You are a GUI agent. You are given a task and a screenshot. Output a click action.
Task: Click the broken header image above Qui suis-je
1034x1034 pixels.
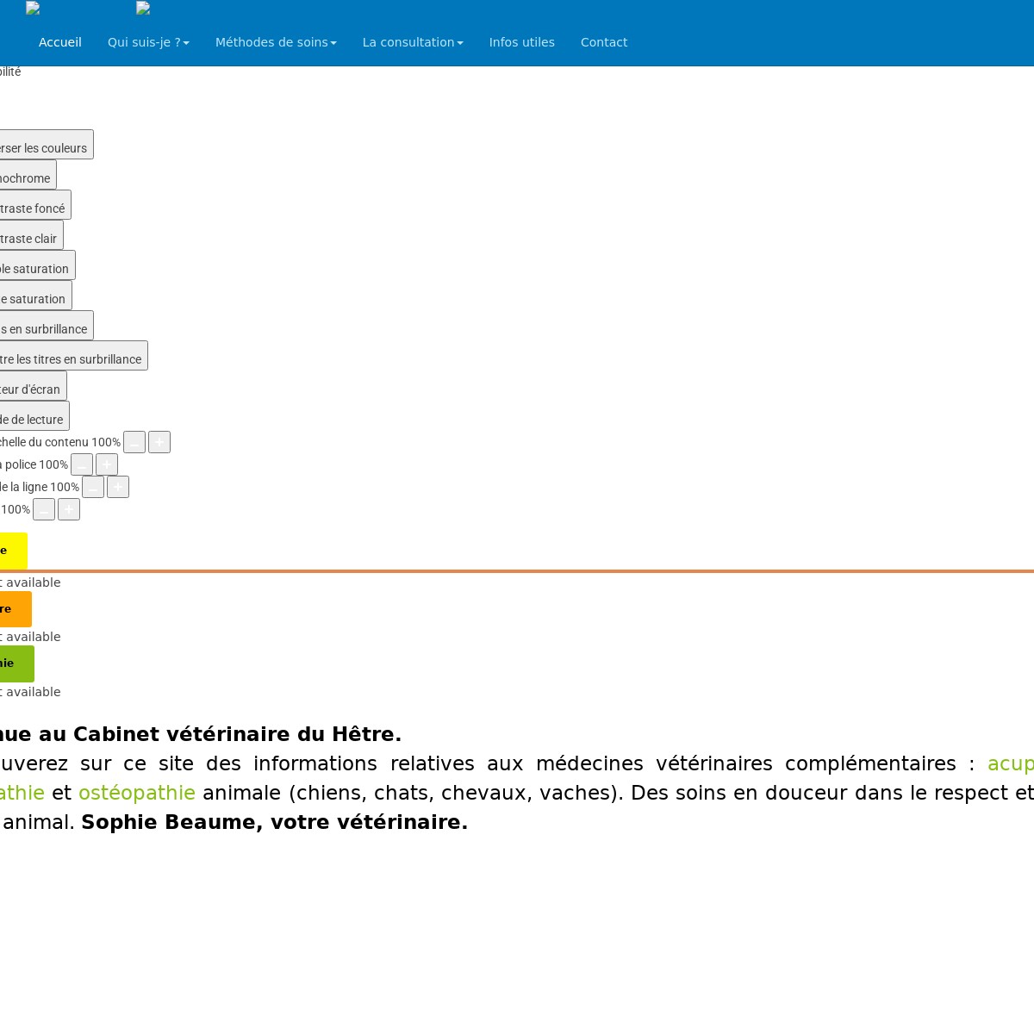tap(143, 9)
